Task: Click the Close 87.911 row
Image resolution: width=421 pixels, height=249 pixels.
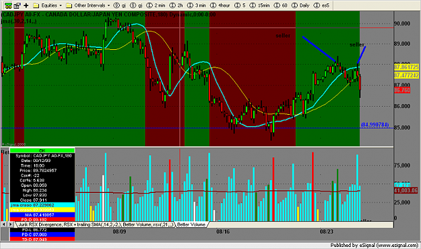Action: point(42,200)
